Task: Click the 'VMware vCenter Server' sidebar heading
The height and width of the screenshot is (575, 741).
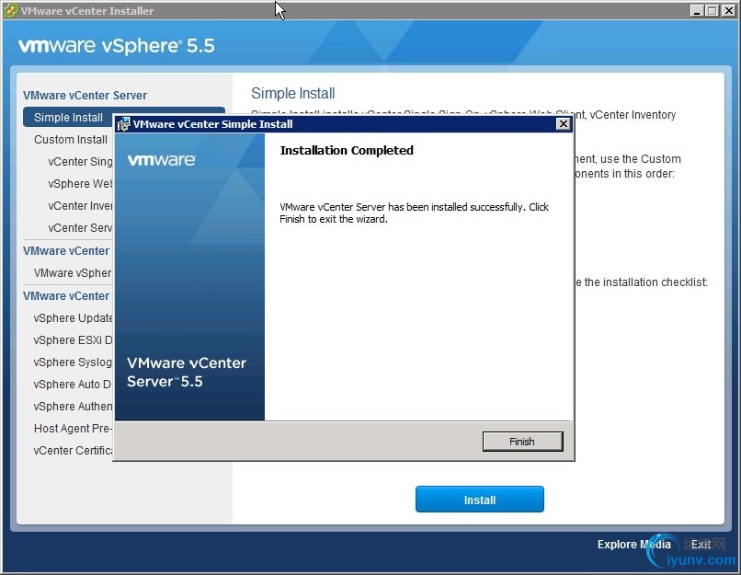Action: [85, 95]
